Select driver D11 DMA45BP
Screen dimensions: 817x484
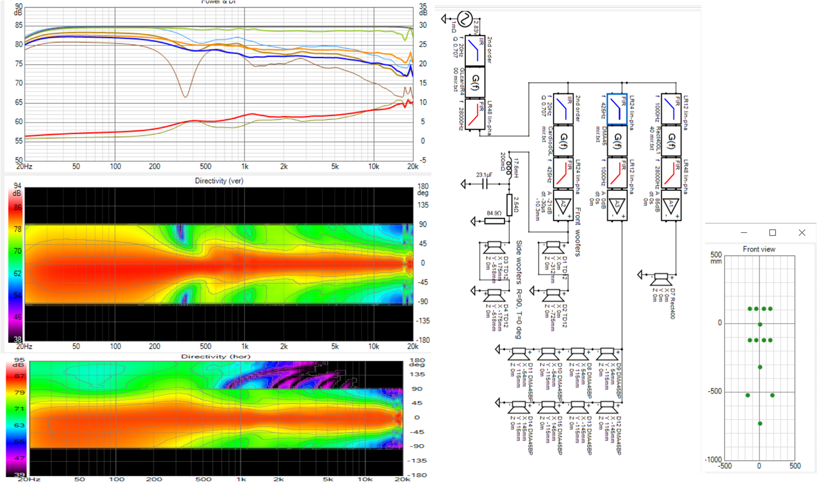[518, 353]
